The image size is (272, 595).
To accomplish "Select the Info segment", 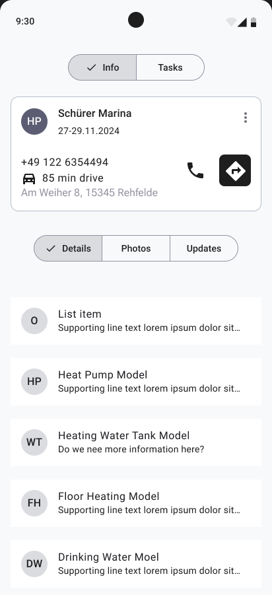I will point(102,67).
